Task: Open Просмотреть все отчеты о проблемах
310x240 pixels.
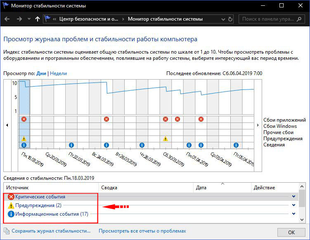Action: pyautogui.click(x=142, y=231)
